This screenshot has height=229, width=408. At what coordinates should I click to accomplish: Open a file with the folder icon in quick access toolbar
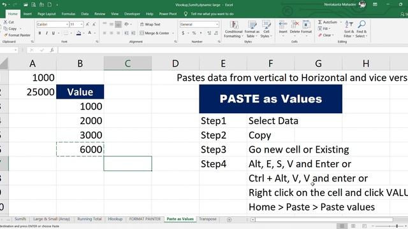click(25, 4)
